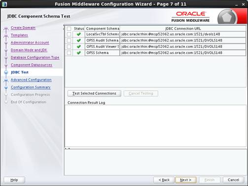The image size is (248, 186).
Task: Click the Cancel button
Action: click(x=233, y=180)
